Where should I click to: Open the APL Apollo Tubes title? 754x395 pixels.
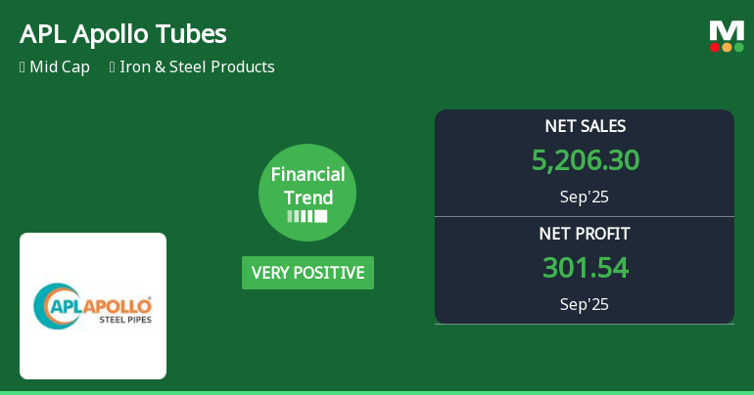click(122, 34)
